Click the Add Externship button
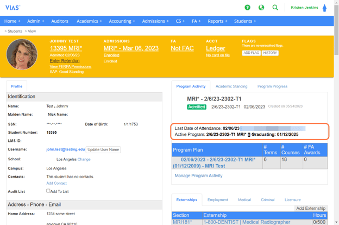The image size is (339, 225). (311, 208)
